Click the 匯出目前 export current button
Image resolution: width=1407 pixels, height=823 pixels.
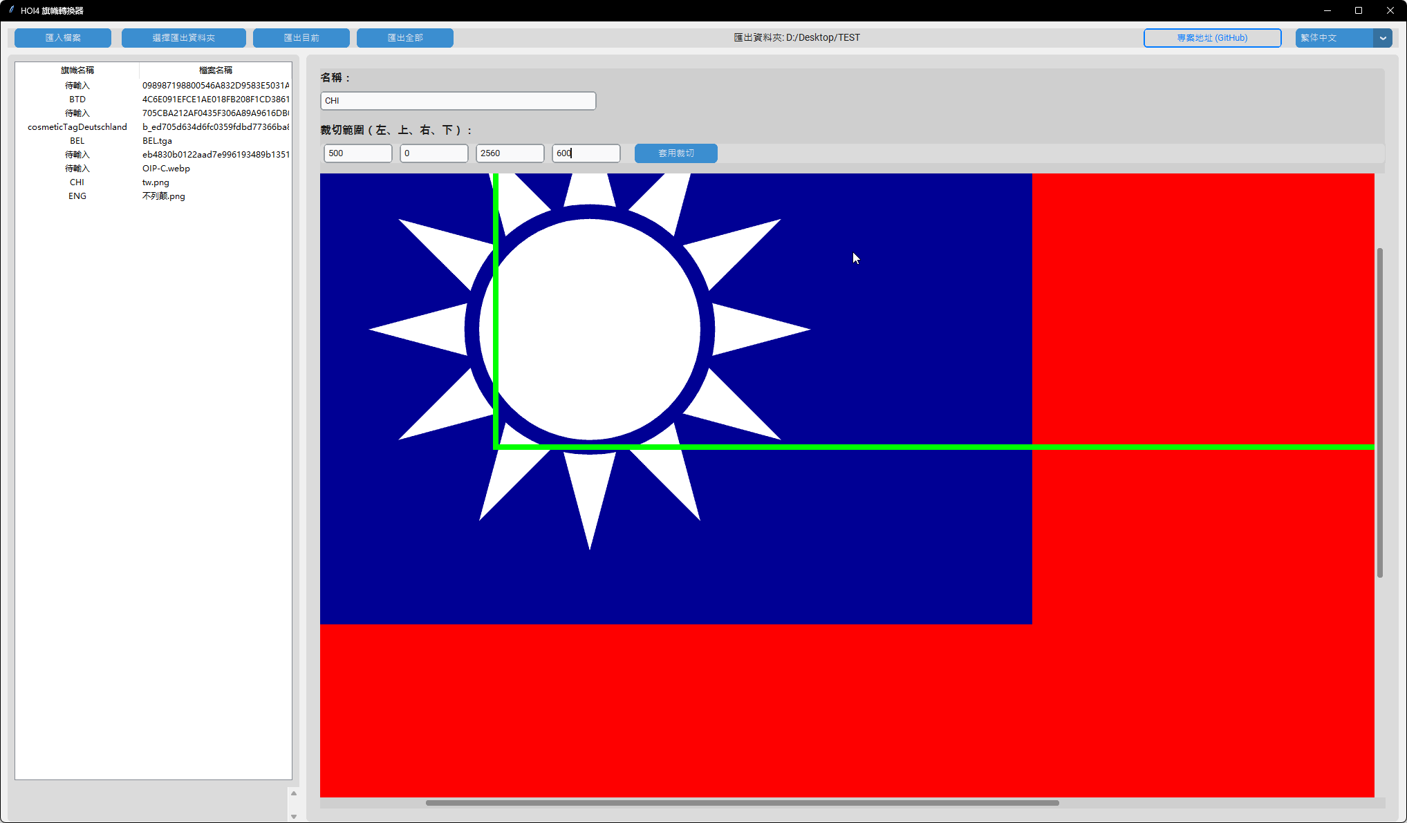pos(301,38)
